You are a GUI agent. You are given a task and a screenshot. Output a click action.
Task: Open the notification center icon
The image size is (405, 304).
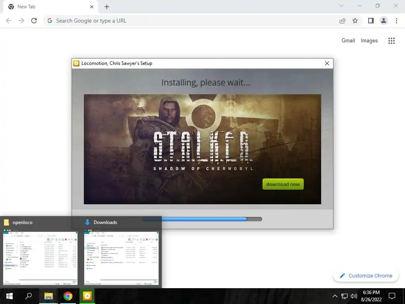392,296
